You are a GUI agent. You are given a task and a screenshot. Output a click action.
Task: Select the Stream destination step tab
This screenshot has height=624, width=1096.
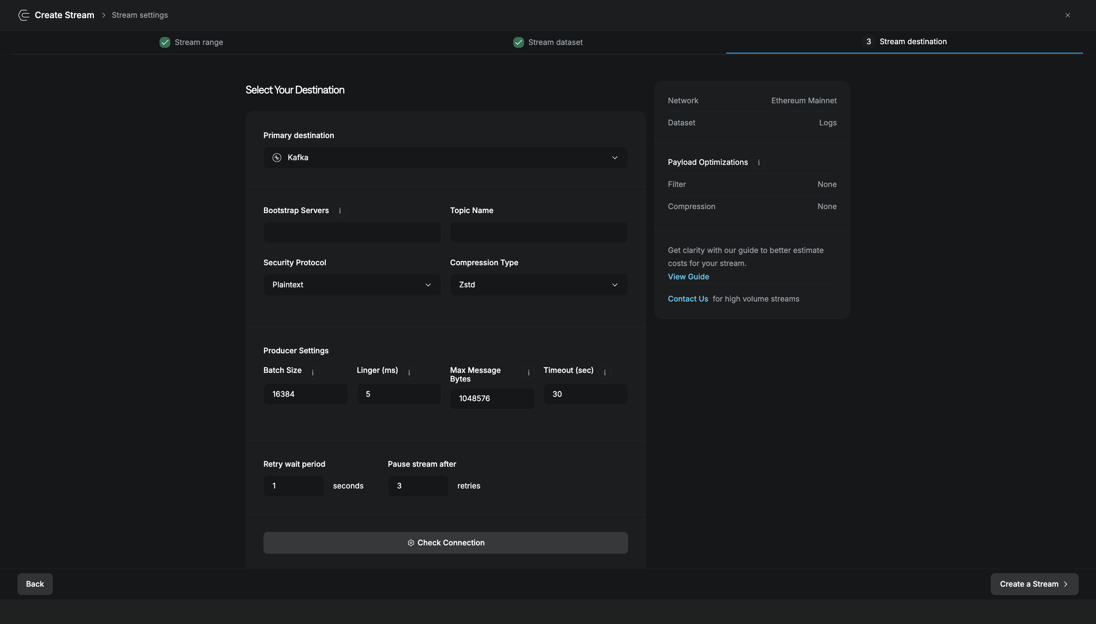(904, 42)
